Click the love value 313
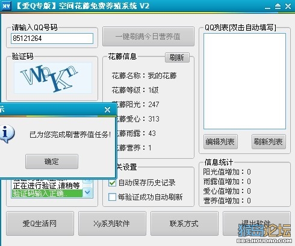Screen dimensions: 295x246 pyautogui.click(x=154, y=119)
